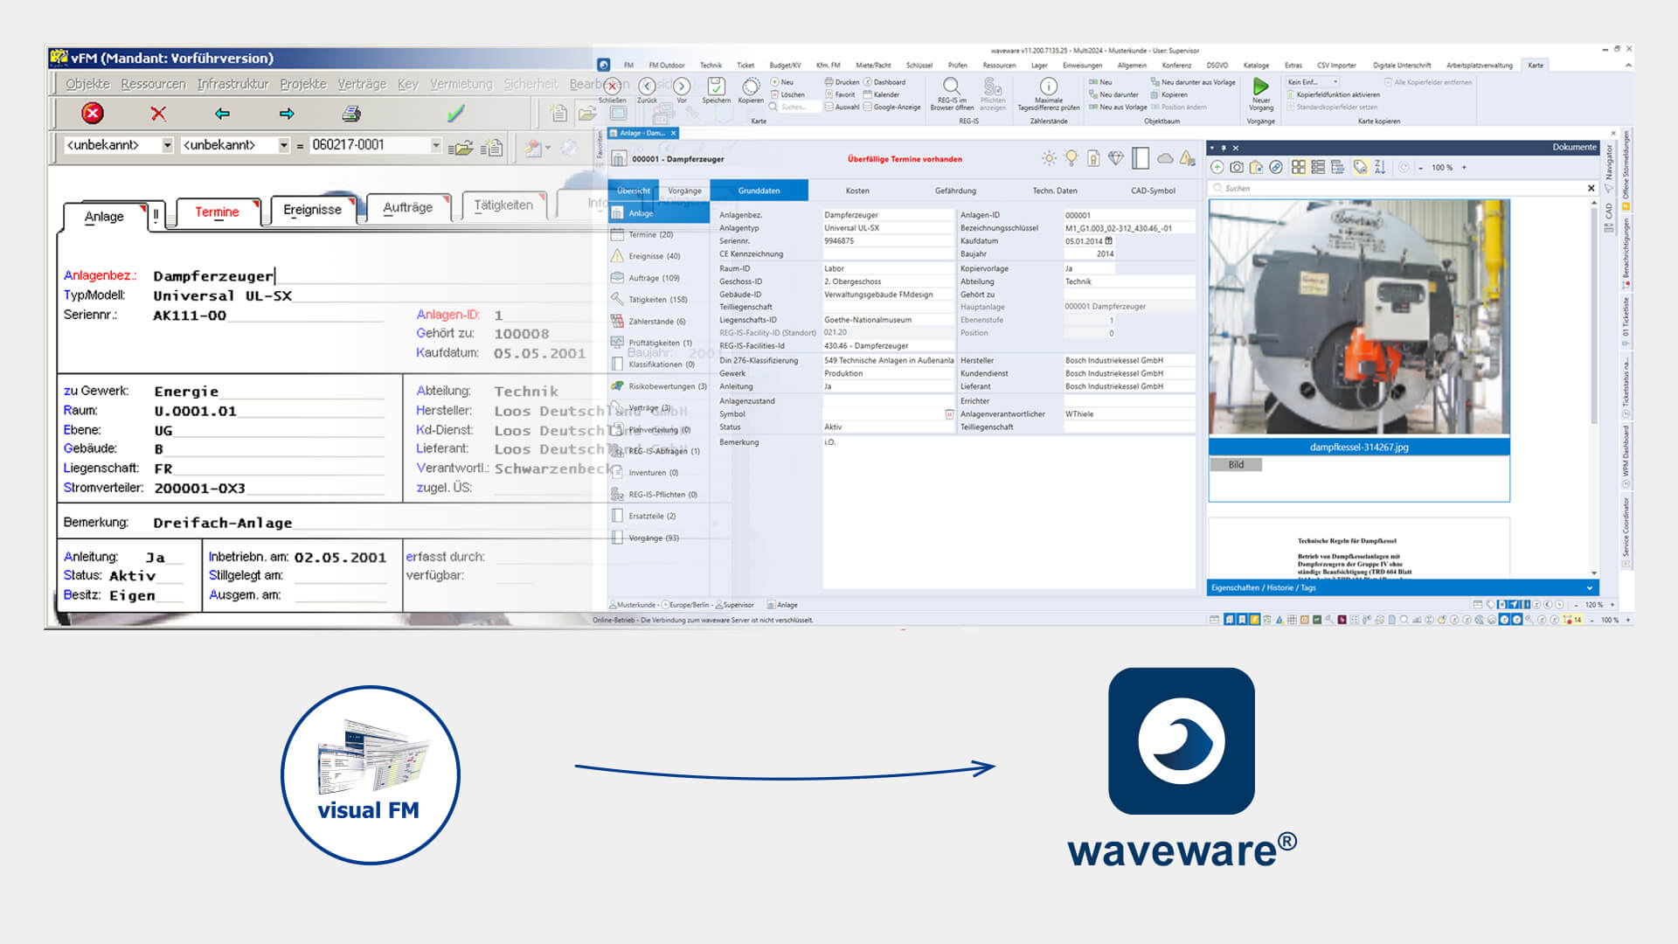Click Kopieren circular icon in Karte group
This screenshot has height=944, width=1678.
coord(751,87)
